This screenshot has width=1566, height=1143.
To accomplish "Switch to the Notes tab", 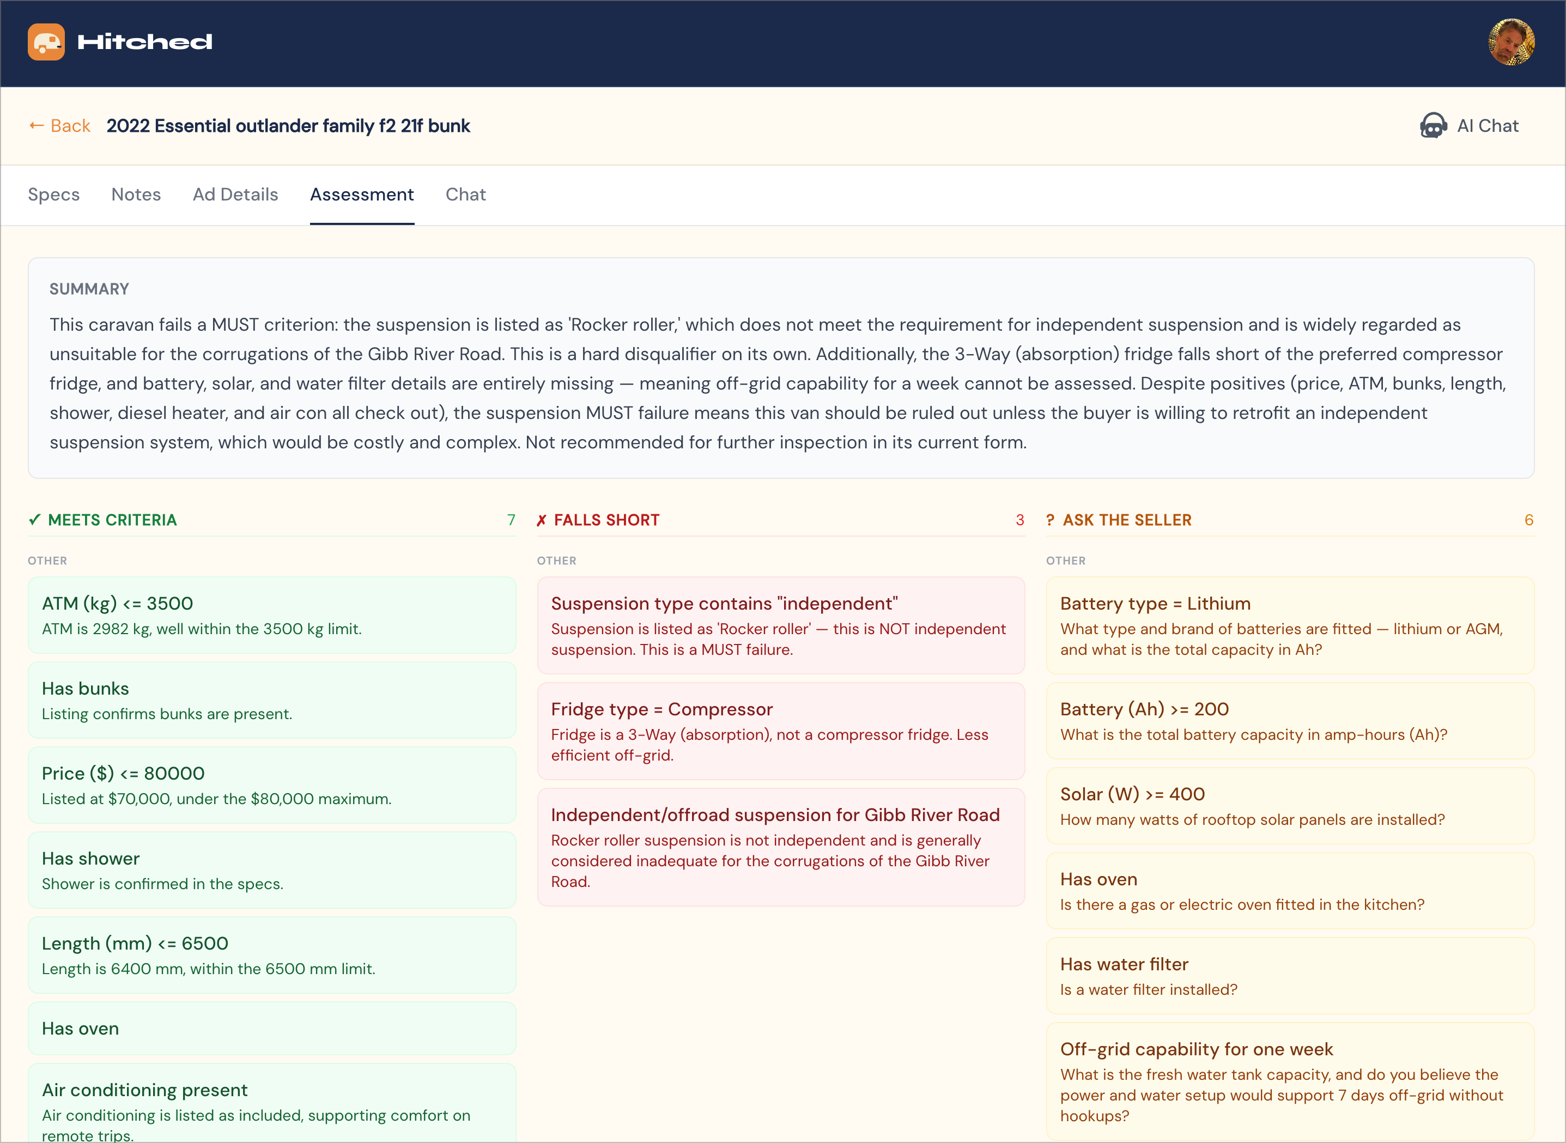I will pos(136,194).
